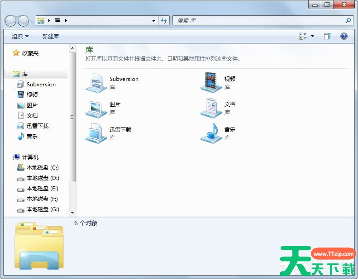Image resolution: width=358 pixels, height=279 pixels.
Task: Click the 库 segment in the address bar
Action: [57, 20]
